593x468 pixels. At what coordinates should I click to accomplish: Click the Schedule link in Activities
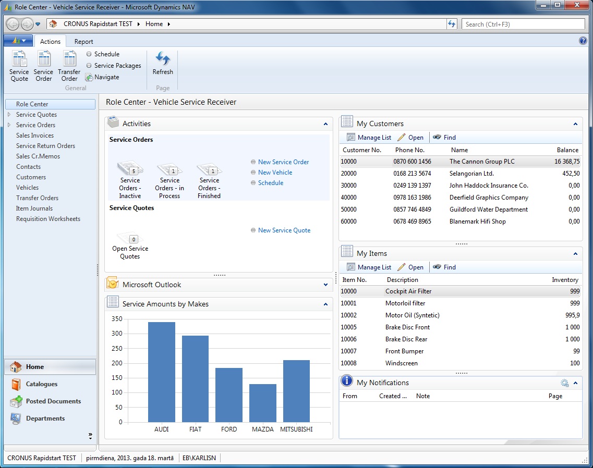[x=270, y=183]
